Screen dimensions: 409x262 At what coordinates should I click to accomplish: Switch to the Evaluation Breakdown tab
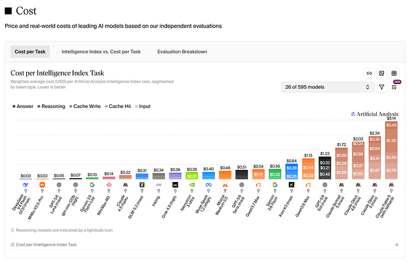(x=182, y=51)
